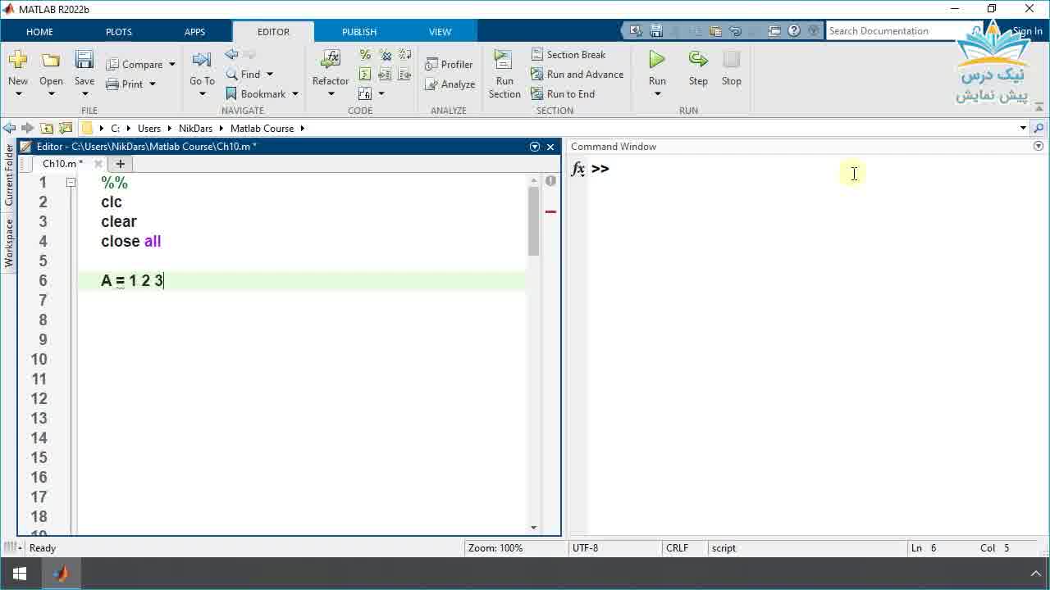The height and width of the screenshot is (590, 1050).
Task: Click the quick access paste icon
Action: [715, 31]
